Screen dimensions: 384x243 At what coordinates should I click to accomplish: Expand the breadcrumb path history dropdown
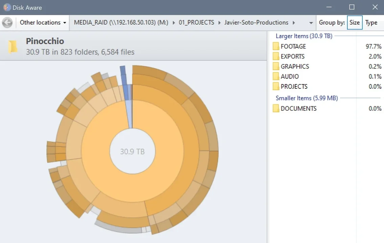[311, 23]
